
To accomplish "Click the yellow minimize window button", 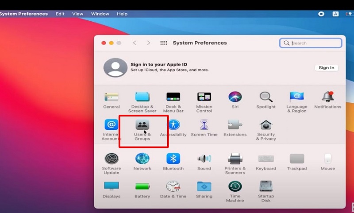I will [x=112, y=43].
